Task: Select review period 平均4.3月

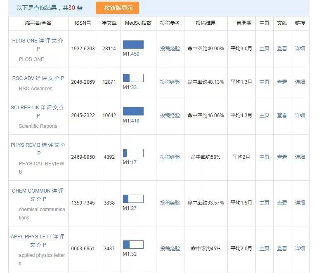Action: click(241, 115)
